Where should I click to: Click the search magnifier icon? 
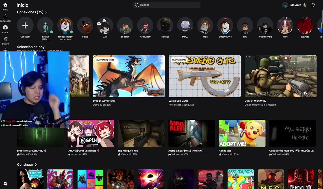[137, 5]
